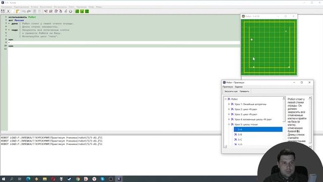323x182 pixels.
Task: Click the Run program arrow icon
Action: 46,11
